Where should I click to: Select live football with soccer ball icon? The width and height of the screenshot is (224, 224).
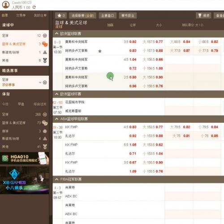pos(45,35)
